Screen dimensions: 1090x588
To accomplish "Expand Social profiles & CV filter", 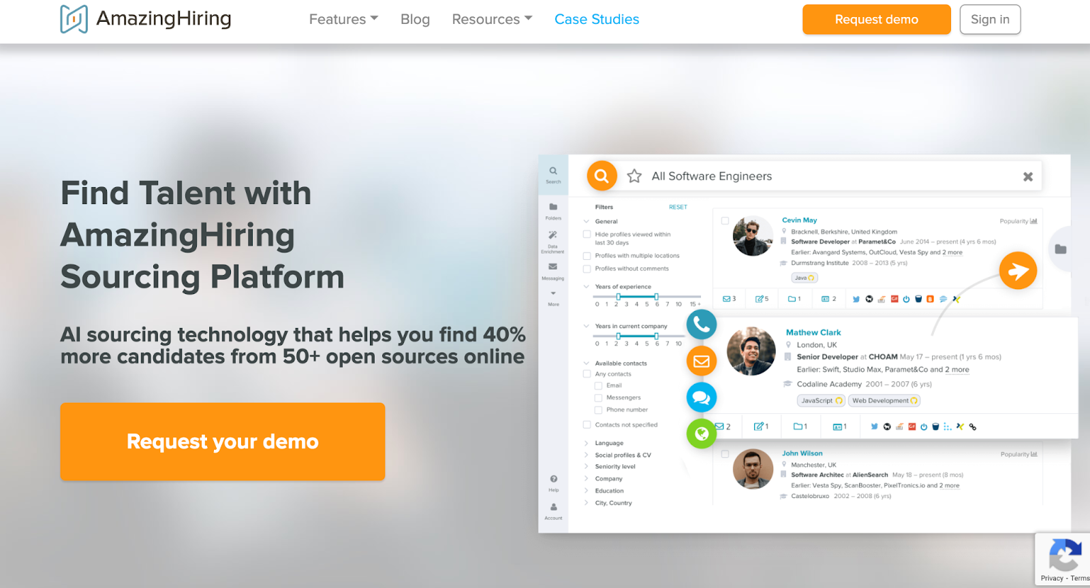I will coord(586,455).
